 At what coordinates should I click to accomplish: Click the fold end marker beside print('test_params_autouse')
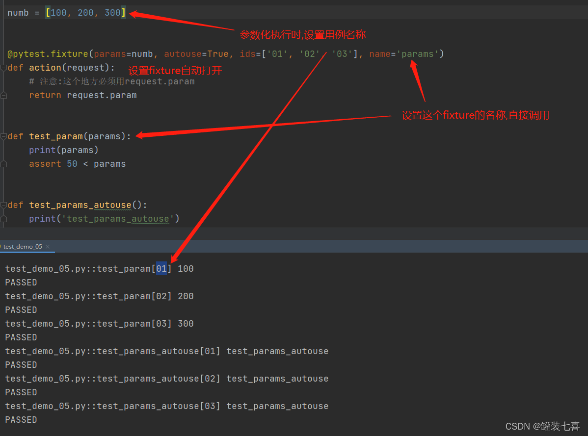[3, 219]
